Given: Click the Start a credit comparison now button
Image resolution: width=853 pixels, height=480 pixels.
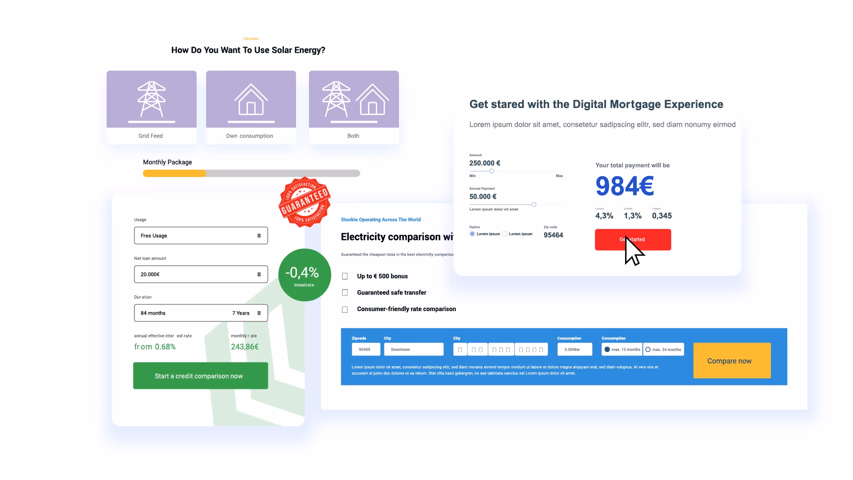Looking at the screenshot, I should tap(200, 376).
